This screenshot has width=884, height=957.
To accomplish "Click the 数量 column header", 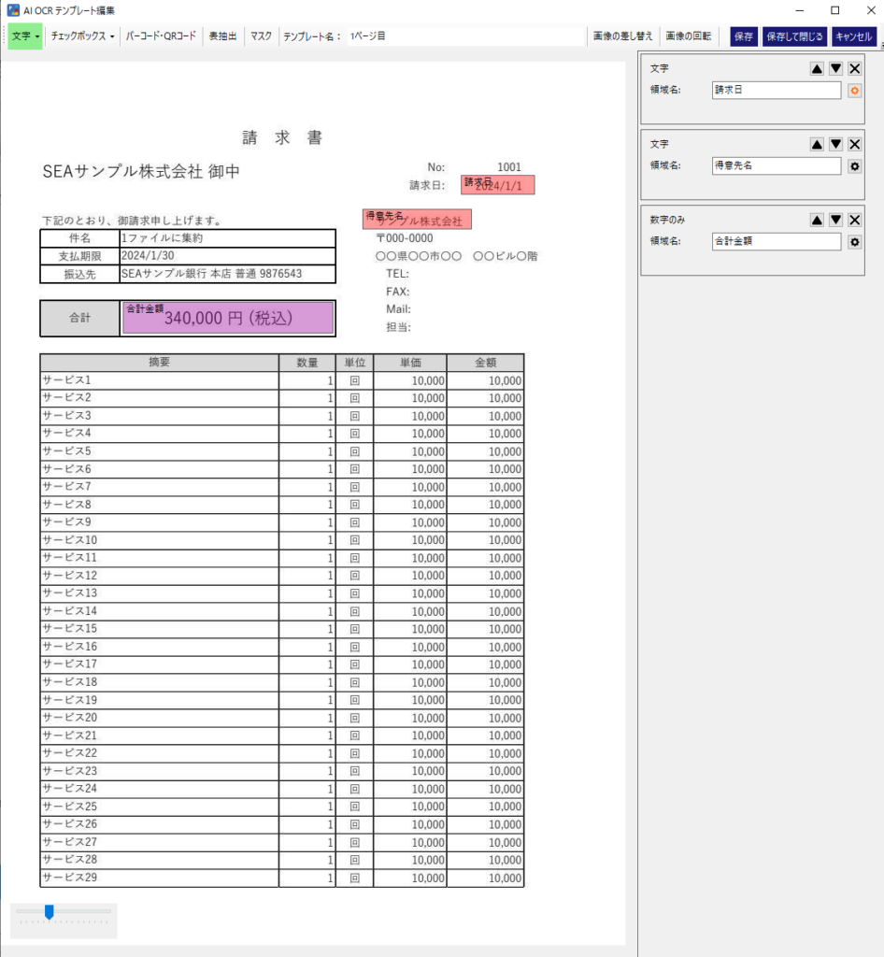I will coord(307,363).
